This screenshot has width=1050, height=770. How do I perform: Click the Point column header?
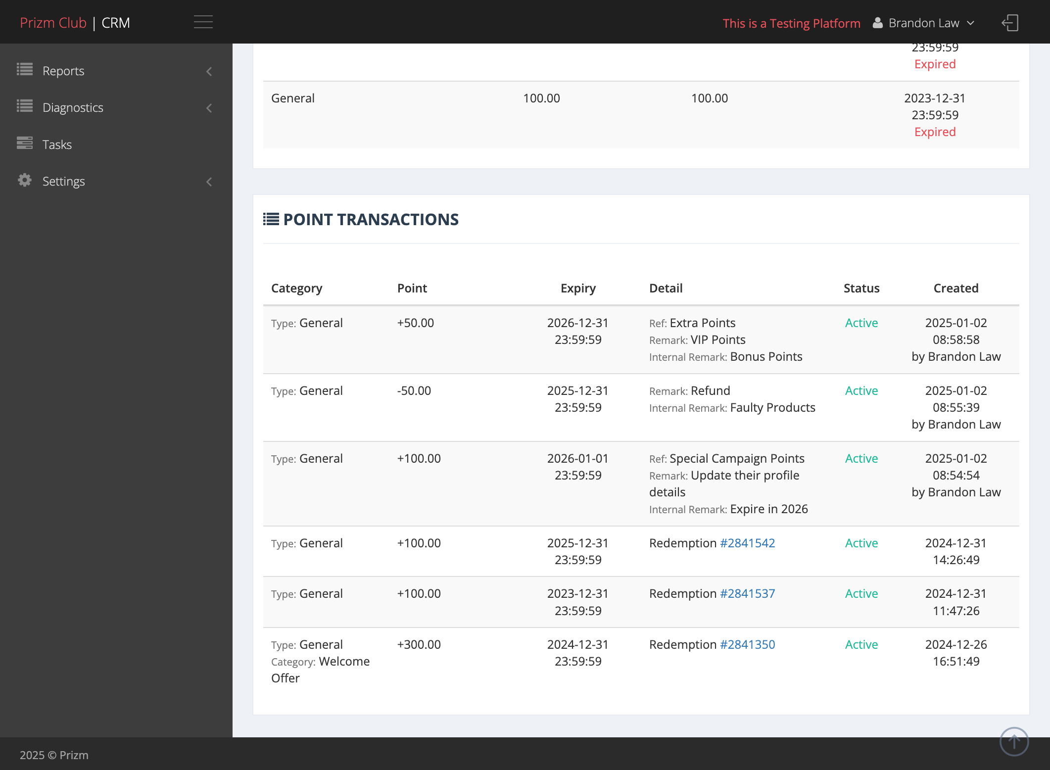412,288
